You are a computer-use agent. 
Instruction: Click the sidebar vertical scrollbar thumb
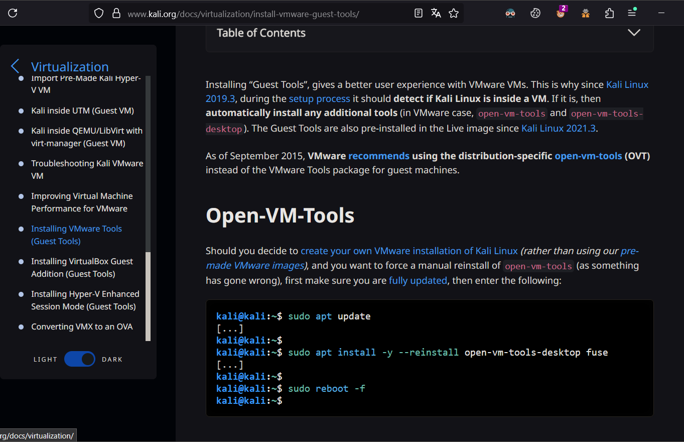pyautogui.click(x=148, y=296)
